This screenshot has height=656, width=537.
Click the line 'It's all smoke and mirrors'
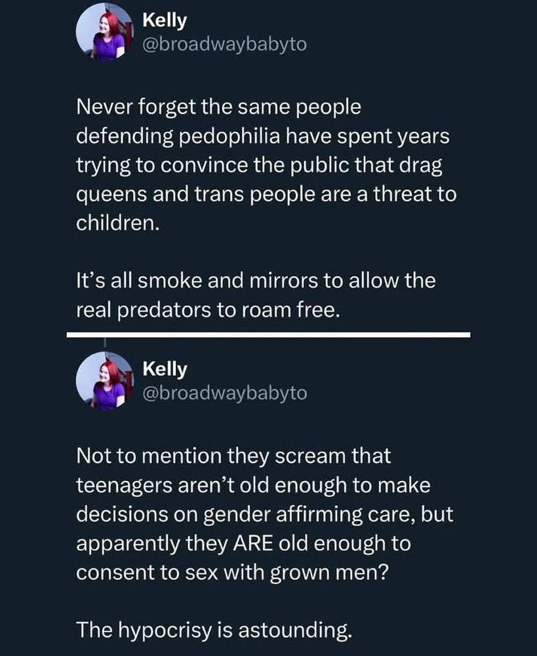[256, 280]
